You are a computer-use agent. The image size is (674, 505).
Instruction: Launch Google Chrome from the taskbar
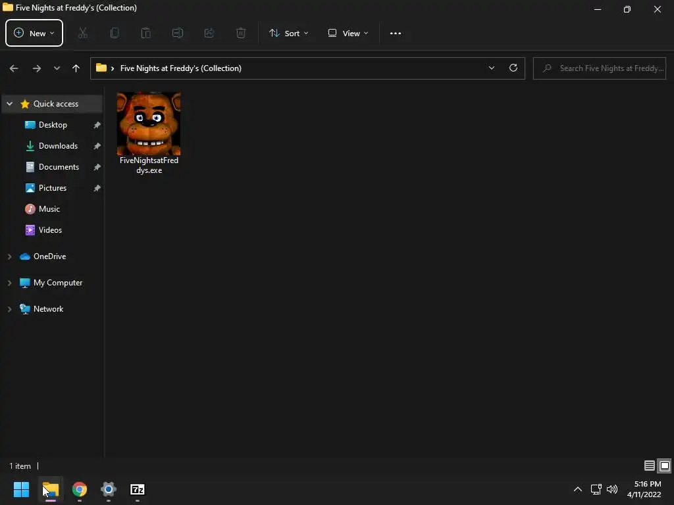tap(80, 489)
